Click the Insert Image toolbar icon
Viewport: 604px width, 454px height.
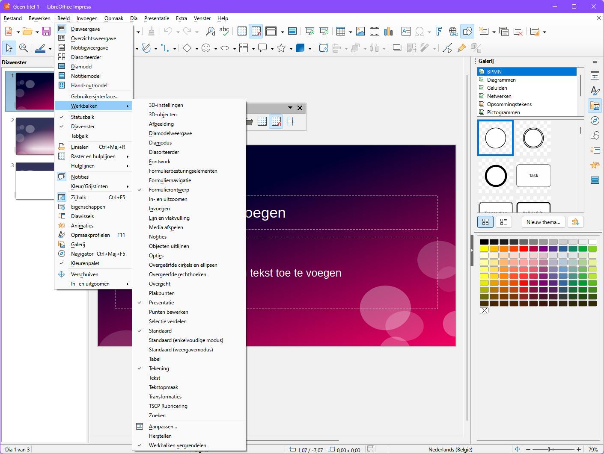[360, 32]
